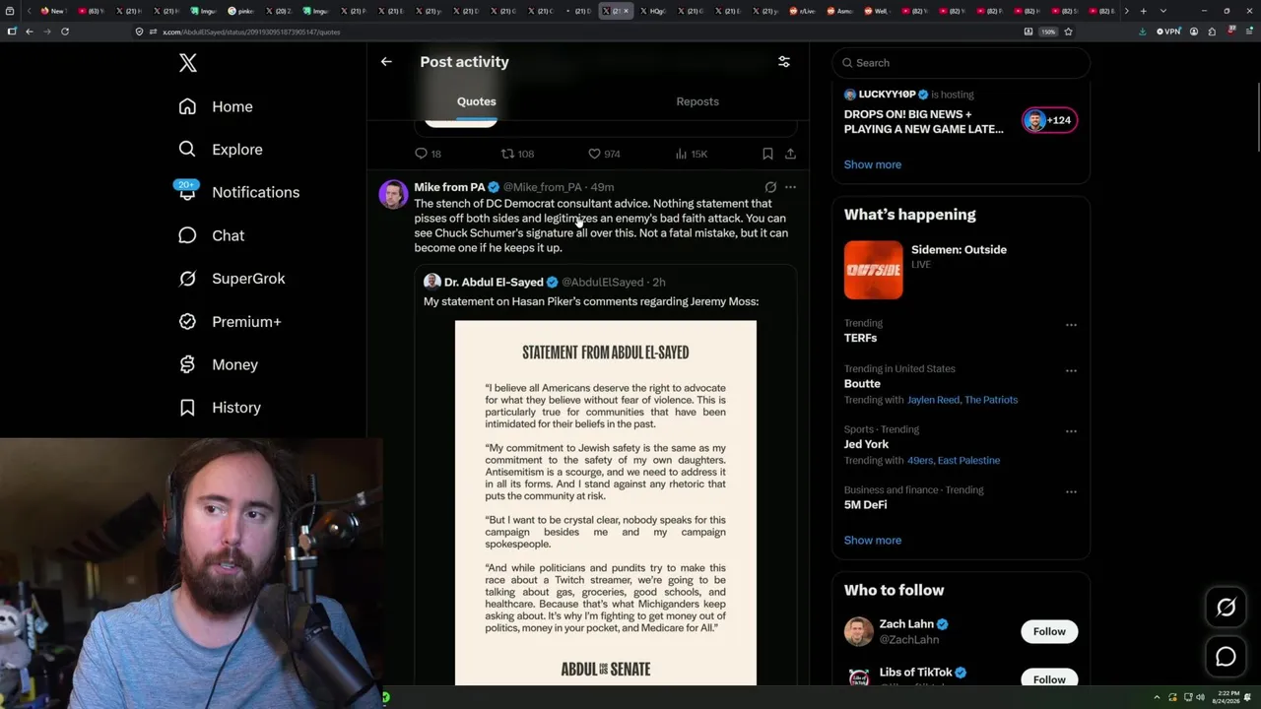The height and width of the screenshot is (709, 1261).
Task: Click the browser address bar URL
Action: point(251,32)
